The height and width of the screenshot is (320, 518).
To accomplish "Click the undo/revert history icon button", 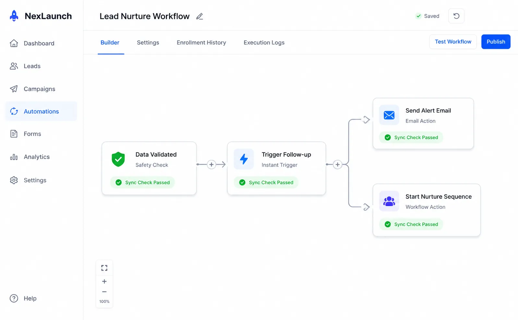I will coord(456,16).
